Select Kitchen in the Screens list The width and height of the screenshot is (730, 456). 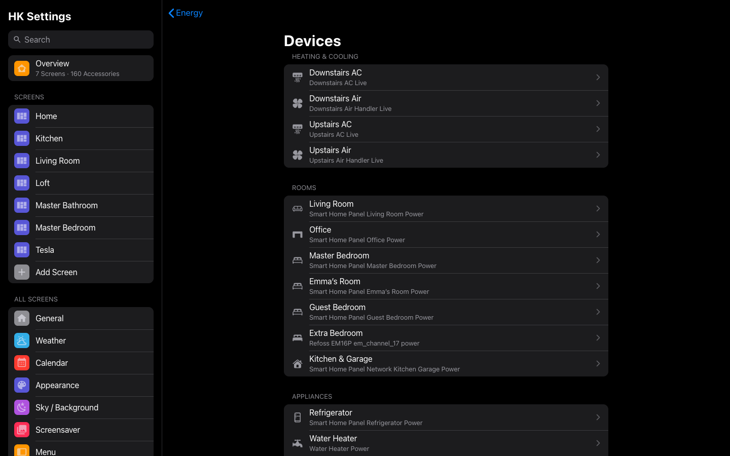click(x=81, y=138)
